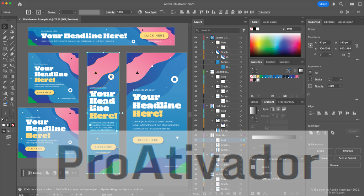
Task: Select the Magic Wand tool
Action: (5, 32)
